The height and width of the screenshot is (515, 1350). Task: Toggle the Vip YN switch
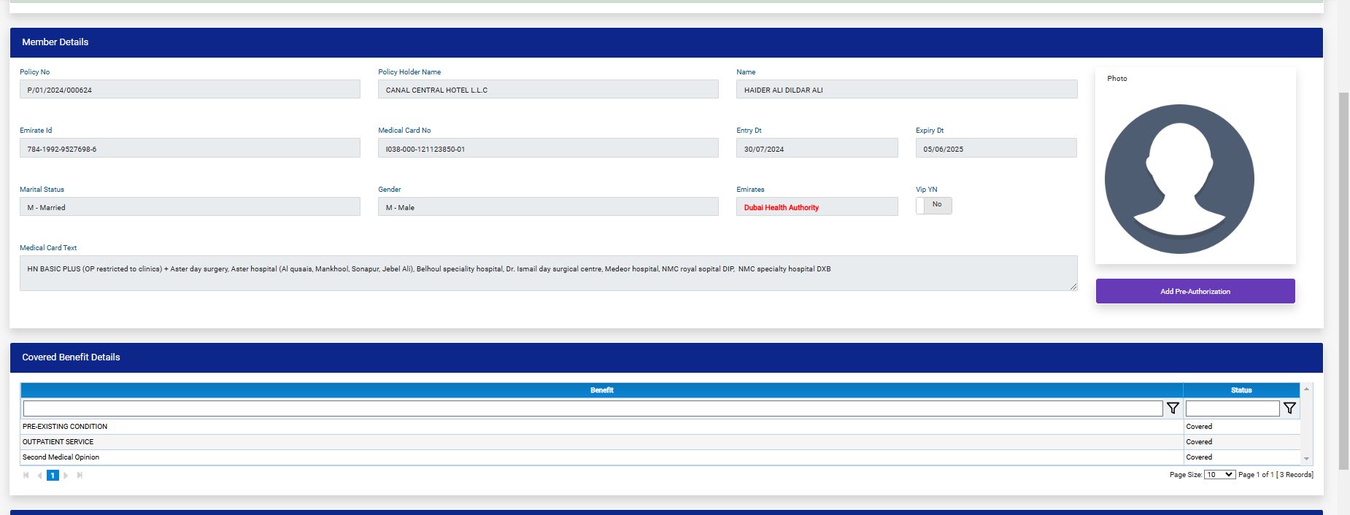tap(934, 205)
